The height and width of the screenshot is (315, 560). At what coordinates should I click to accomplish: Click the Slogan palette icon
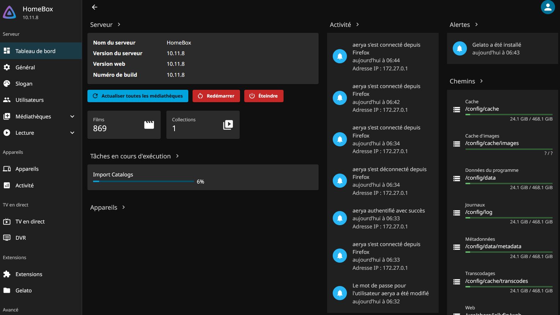point(7,83)
